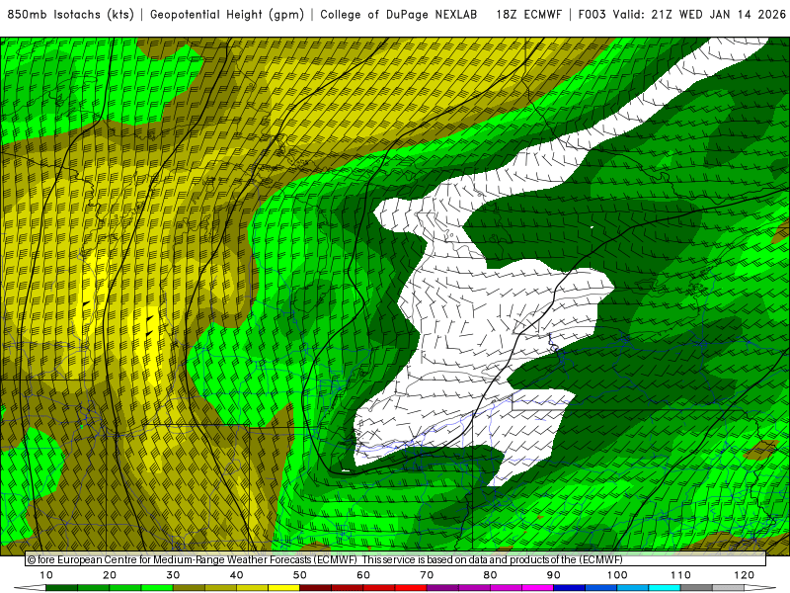The width and height of the screenshot is (790, 593).
Task: Click the colorbar label '60'
Action: pos(363,575)
